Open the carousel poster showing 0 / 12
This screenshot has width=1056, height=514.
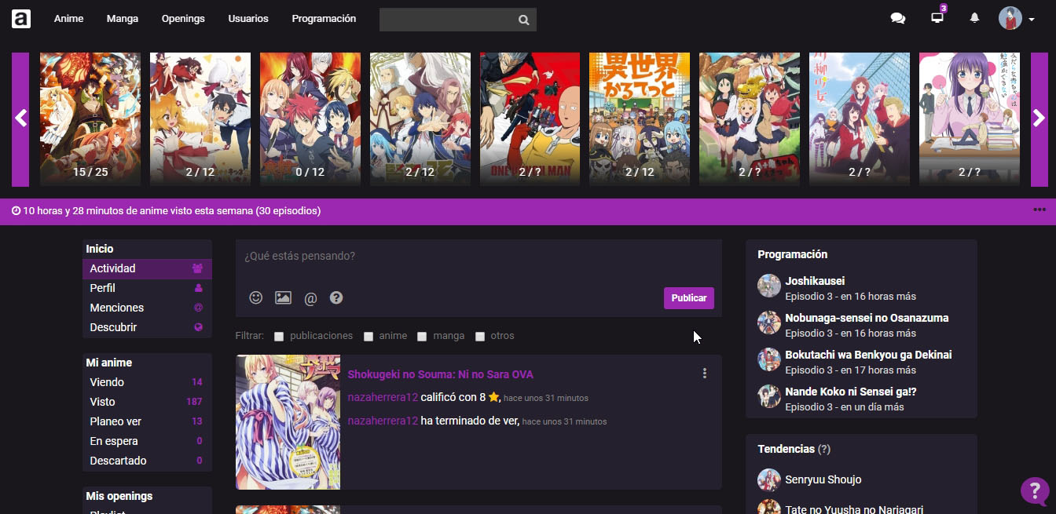pos(310,119)
